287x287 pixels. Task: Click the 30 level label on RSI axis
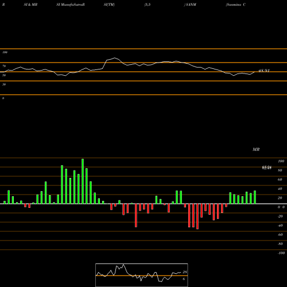coord(4,84)
